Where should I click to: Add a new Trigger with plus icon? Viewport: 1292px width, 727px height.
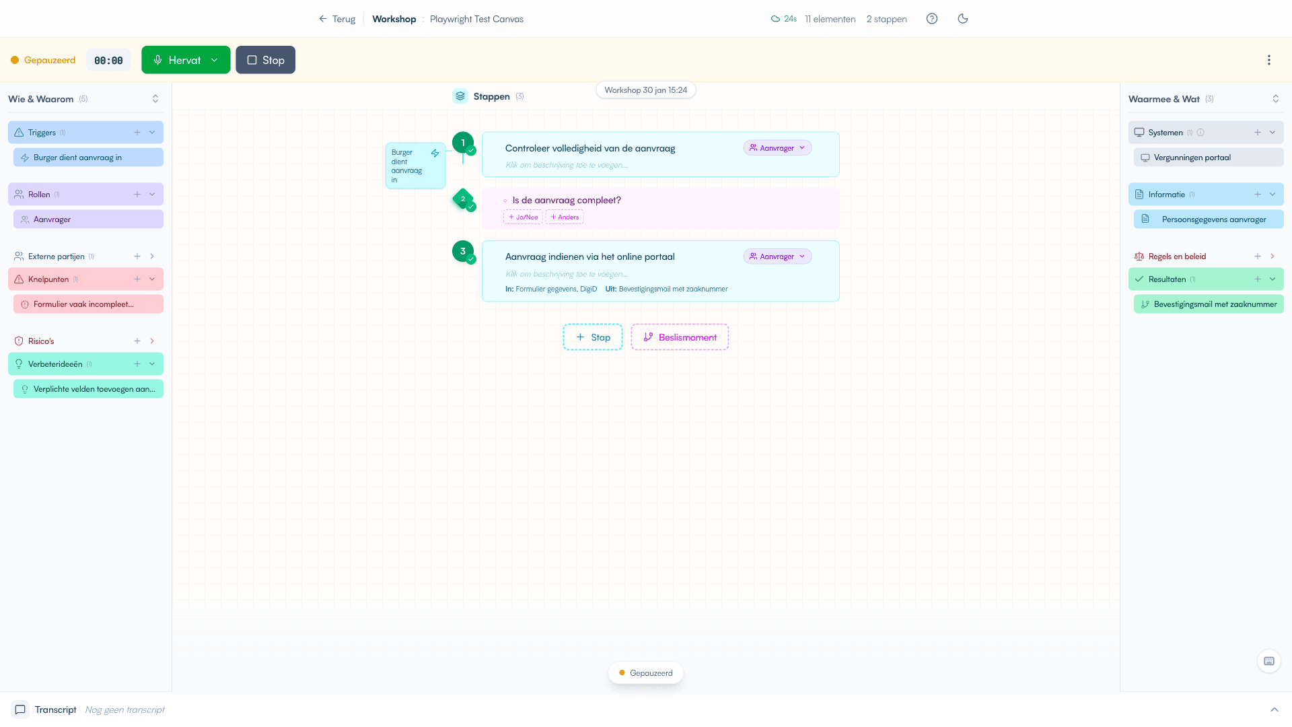click(137, 133)
